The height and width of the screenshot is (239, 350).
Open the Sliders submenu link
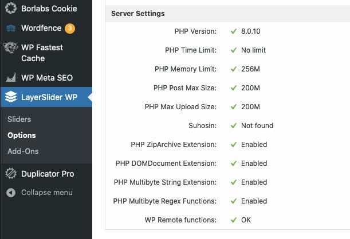point(19,119)
